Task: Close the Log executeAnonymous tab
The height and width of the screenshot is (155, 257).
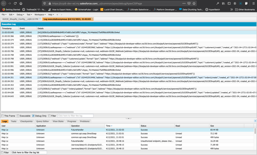Action: point(92,19)
